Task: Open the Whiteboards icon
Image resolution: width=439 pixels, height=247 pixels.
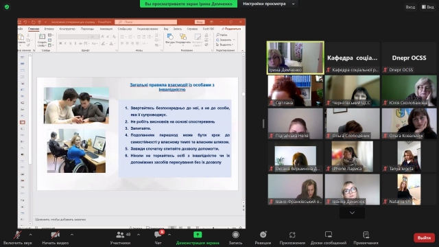Action: [329, 235]
